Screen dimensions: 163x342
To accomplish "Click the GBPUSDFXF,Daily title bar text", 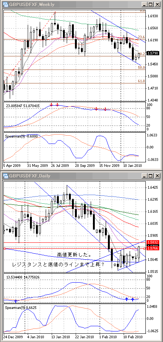I will coord(30,176).
